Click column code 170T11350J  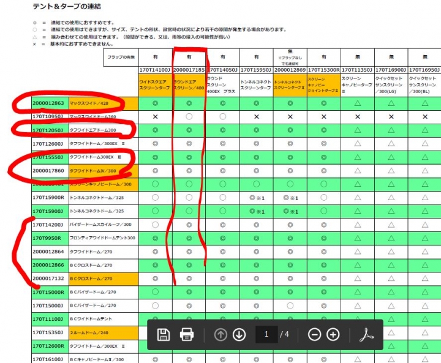click(358, 70)
